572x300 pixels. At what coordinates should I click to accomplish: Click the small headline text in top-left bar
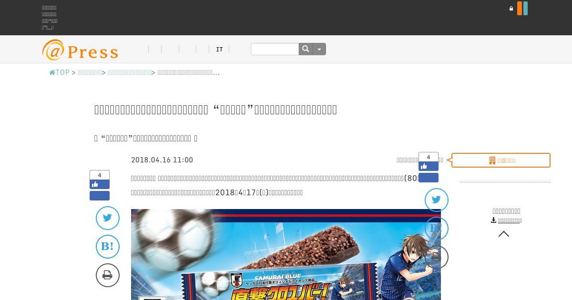(x=50, y=18)
